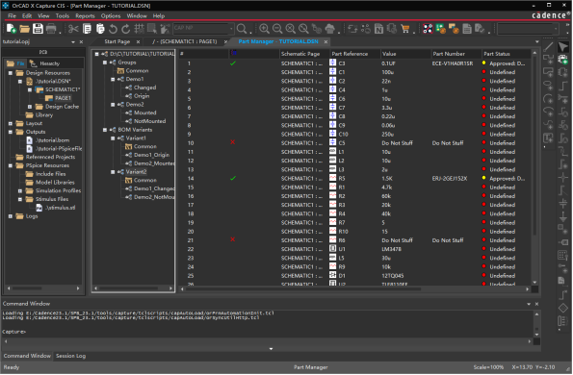Select the NotMounted group item
This screenshot has width=573, height=375.
point(149,121)
